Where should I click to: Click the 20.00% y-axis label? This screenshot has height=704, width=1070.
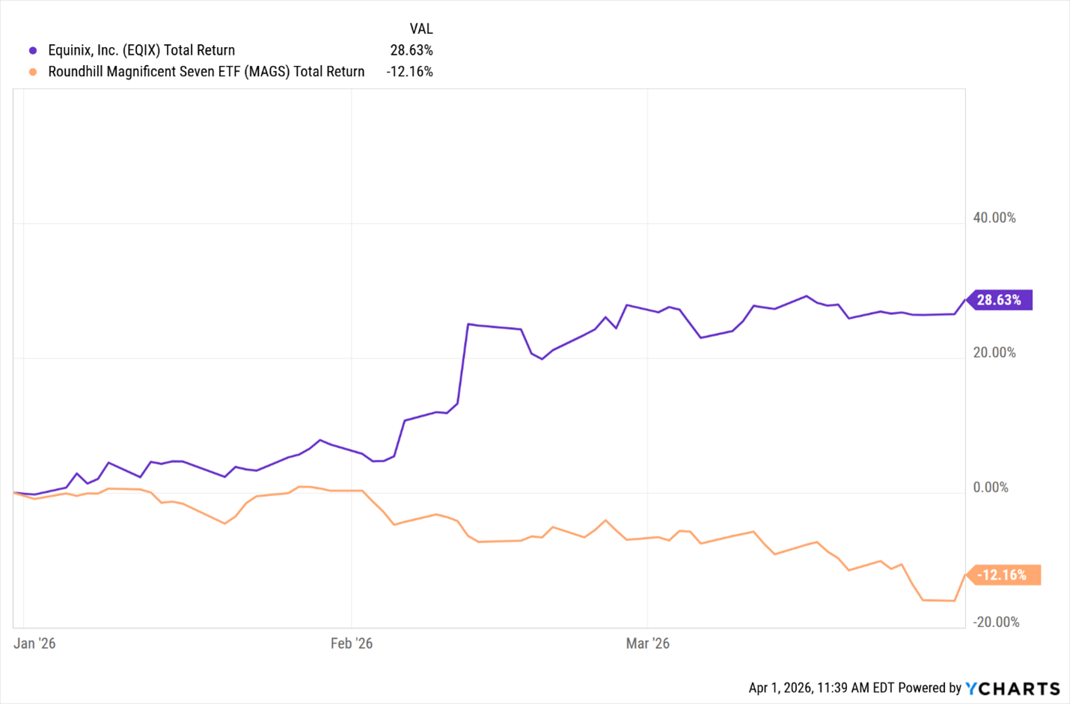tap(994, 352)
